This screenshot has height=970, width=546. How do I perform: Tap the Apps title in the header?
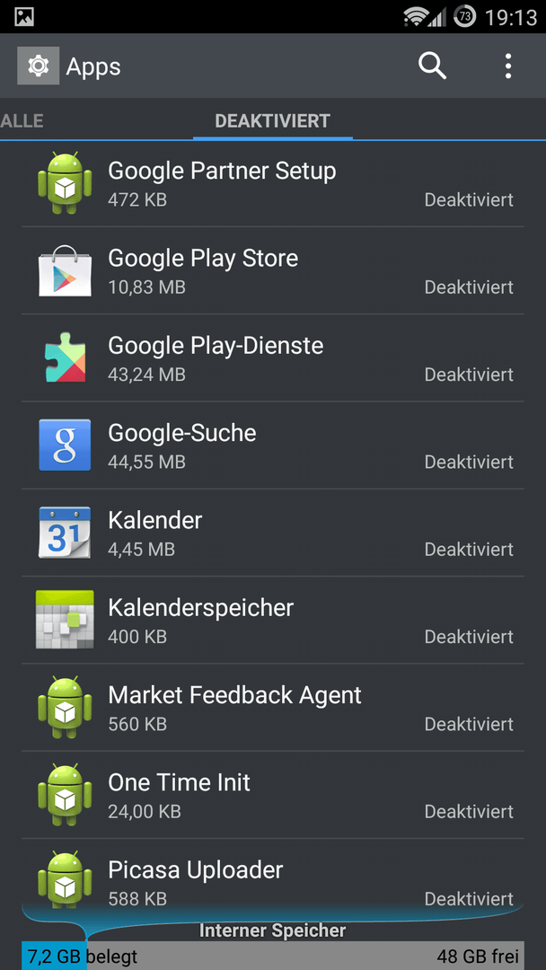(93, 66)
